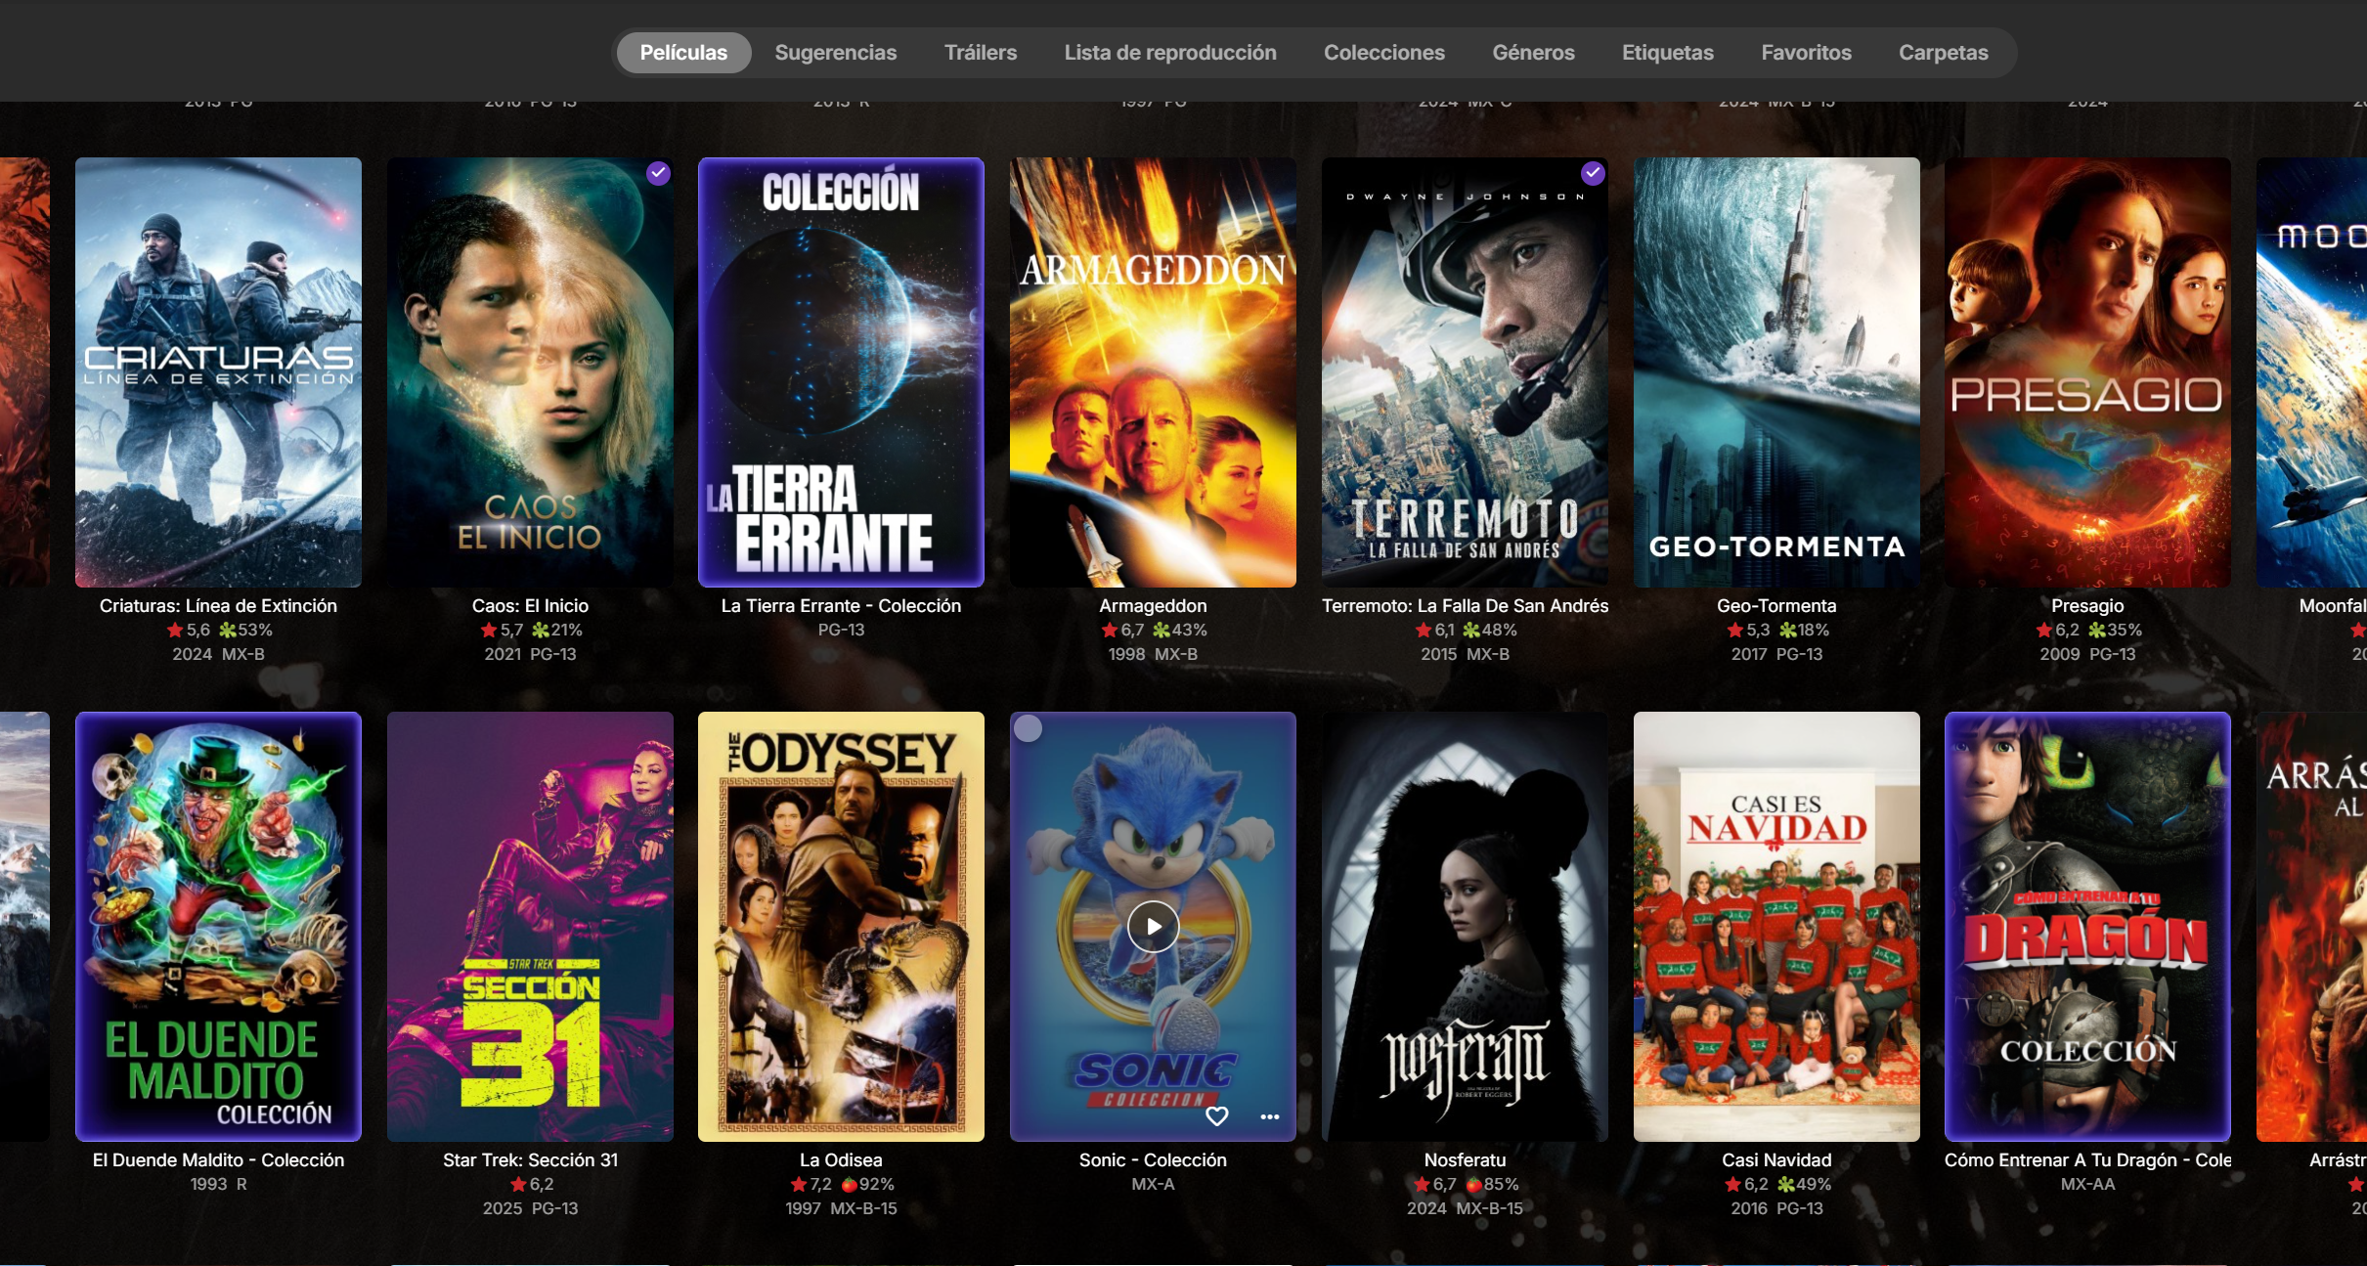Image resolution: width=2367 pixels, height=1266 pixels.
Task: Play the Sonic collection via overlay button
Action: (1153, 926)
